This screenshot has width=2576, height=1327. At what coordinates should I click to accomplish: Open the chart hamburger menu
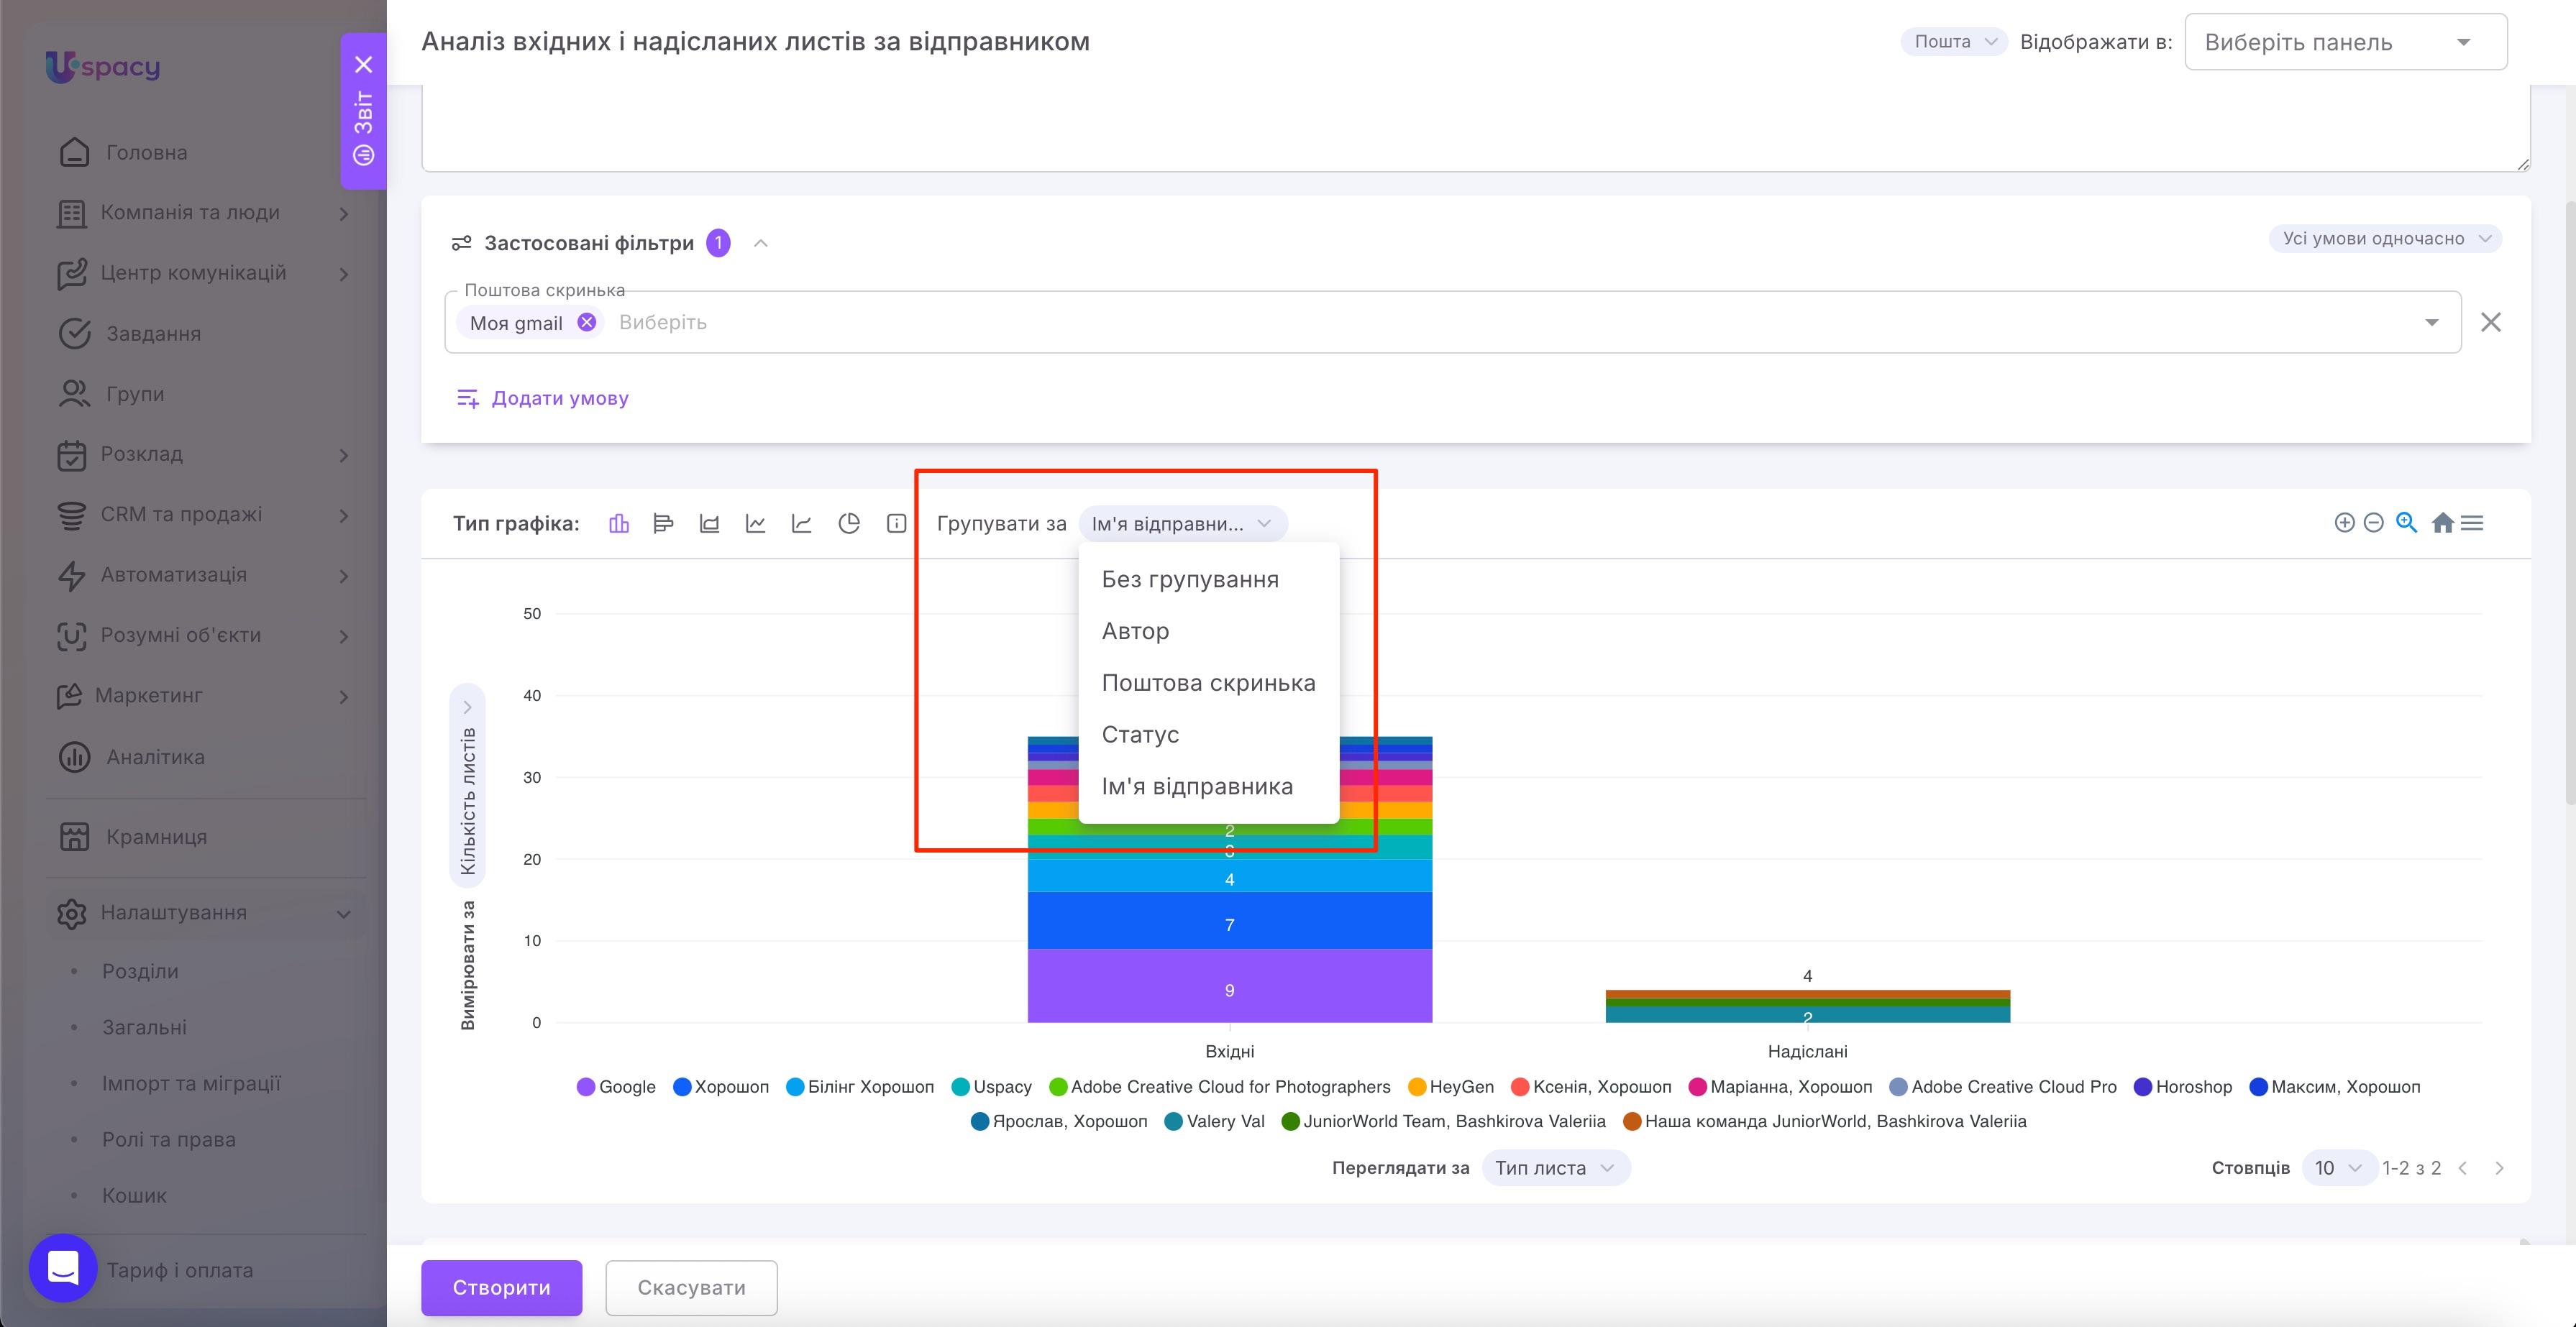point(2472,523)
